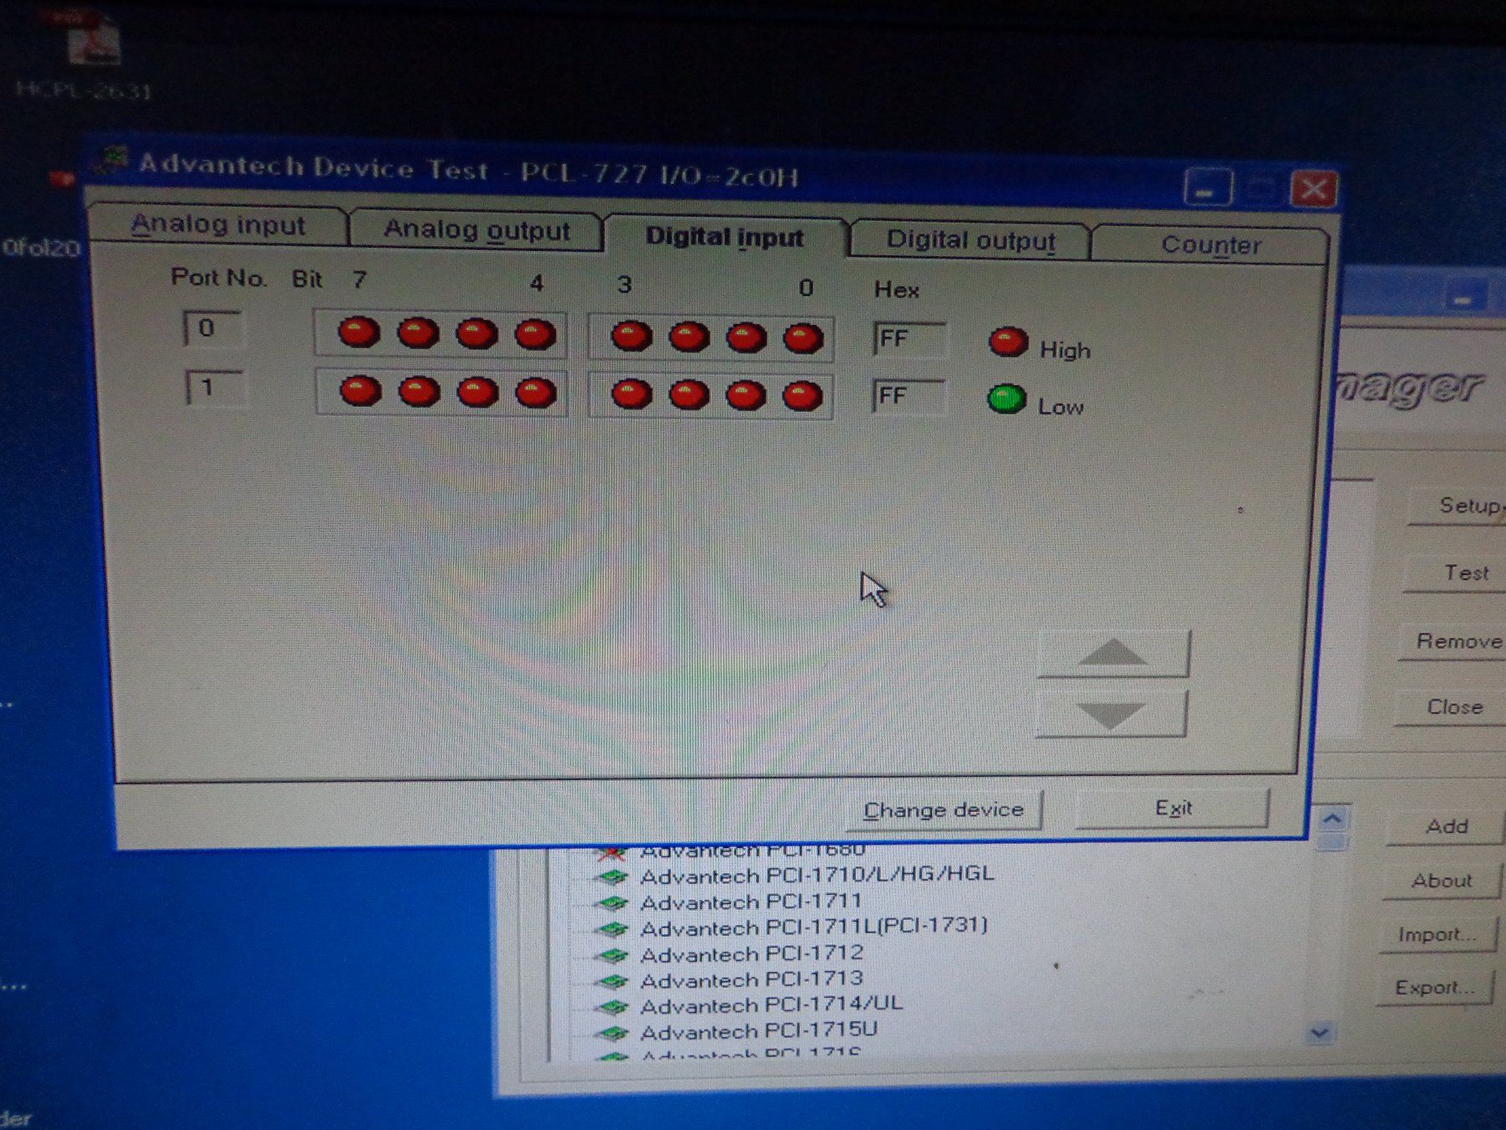
Task: Click the up arrow port scroll button
Action: (x=1113, y=654)
